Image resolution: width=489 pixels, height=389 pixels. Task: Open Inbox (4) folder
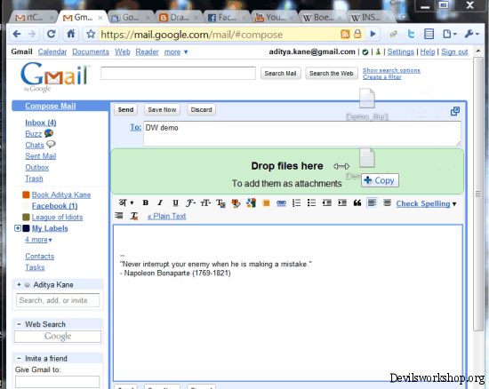[x=41, y=123]
